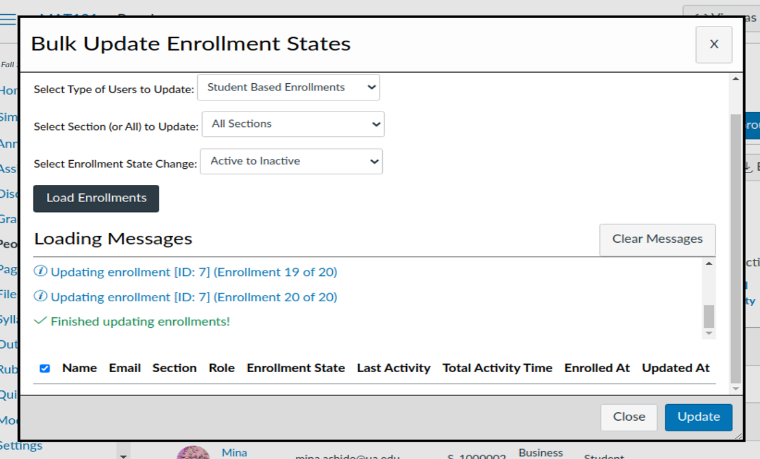This screenshot has height=459, width=760.
Task: Click the info icon beside enrollment 20 message
Action: coord(41,297)
